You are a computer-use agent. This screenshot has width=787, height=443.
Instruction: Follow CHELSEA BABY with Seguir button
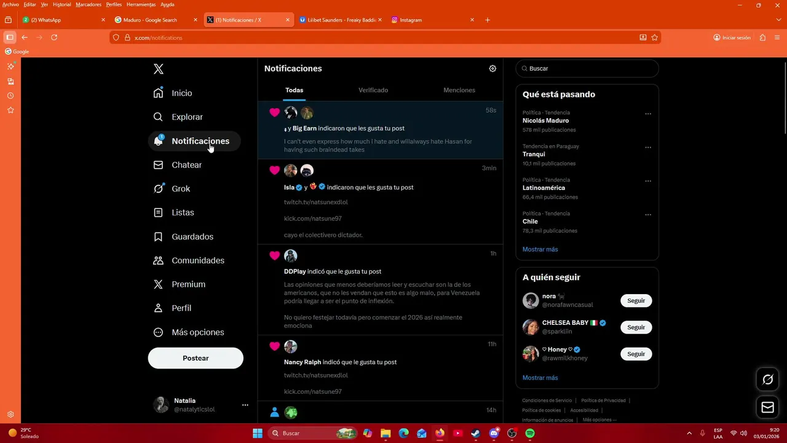pyautogui.click(x=636, y=327)
